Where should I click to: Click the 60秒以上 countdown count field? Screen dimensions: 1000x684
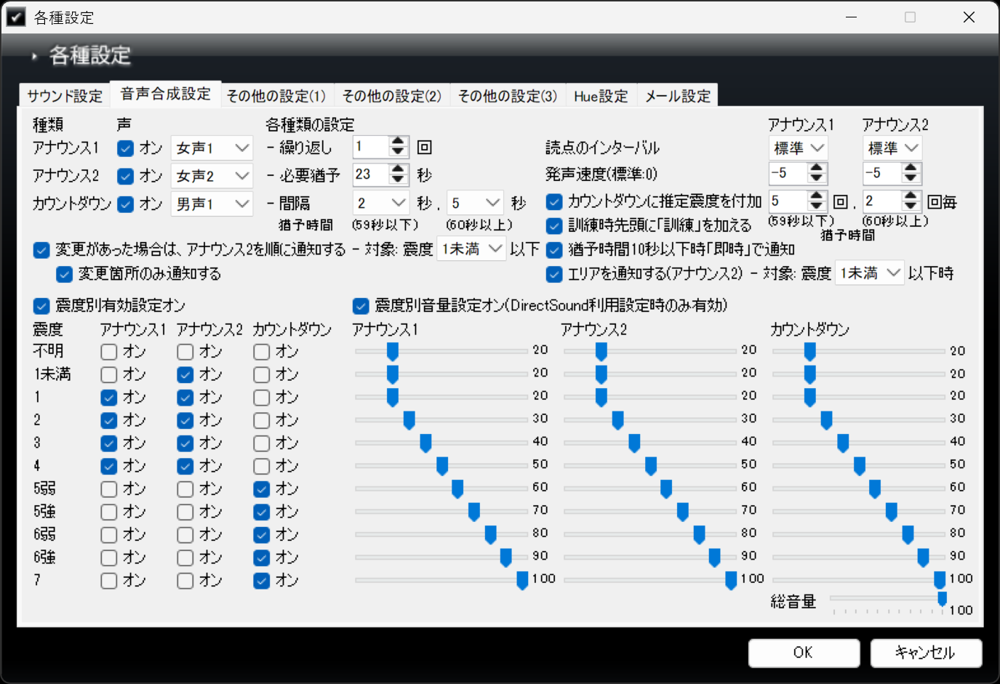pos(883,201)
